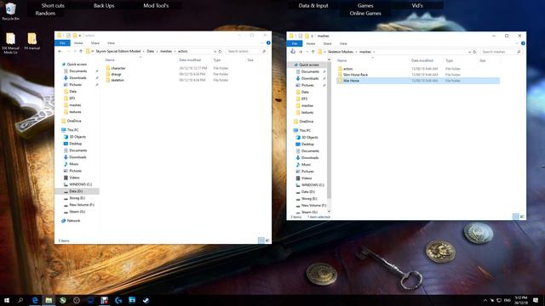
Task: Open the Home tab in the actors window
Action: pyautogui.click(x=78, y=43)
